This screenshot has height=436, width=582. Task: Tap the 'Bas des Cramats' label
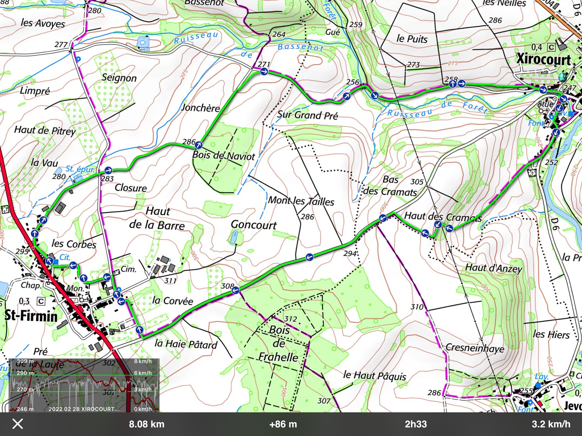390,186
